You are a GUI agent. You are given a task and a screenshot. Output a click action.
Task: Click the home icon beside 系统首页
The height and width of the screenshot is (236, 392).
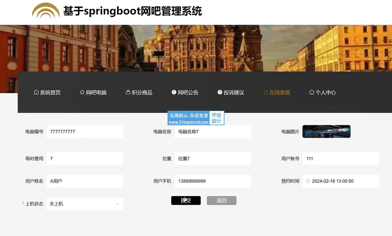click(36, 92)
